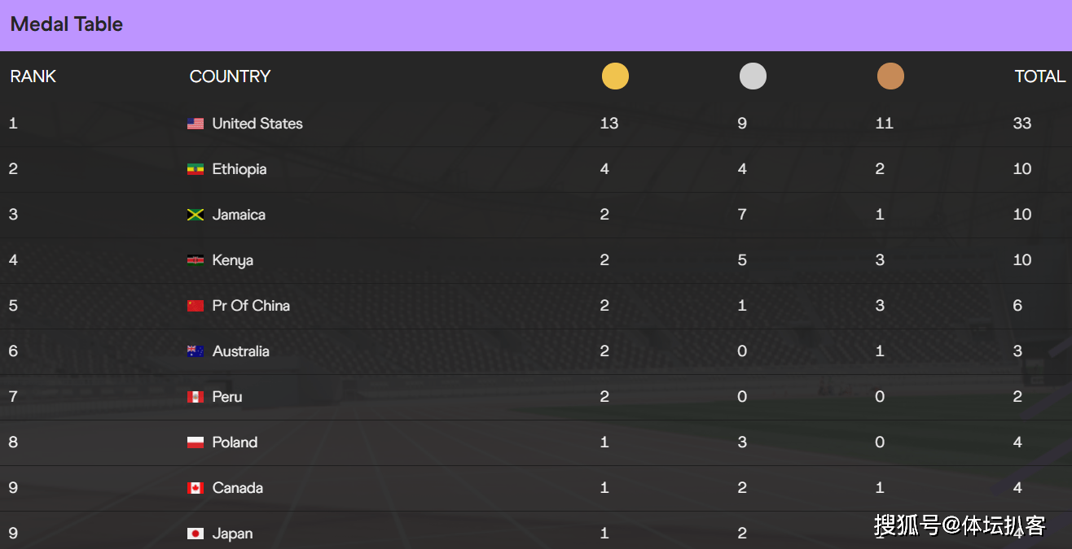Open the Poland country name

235,442
